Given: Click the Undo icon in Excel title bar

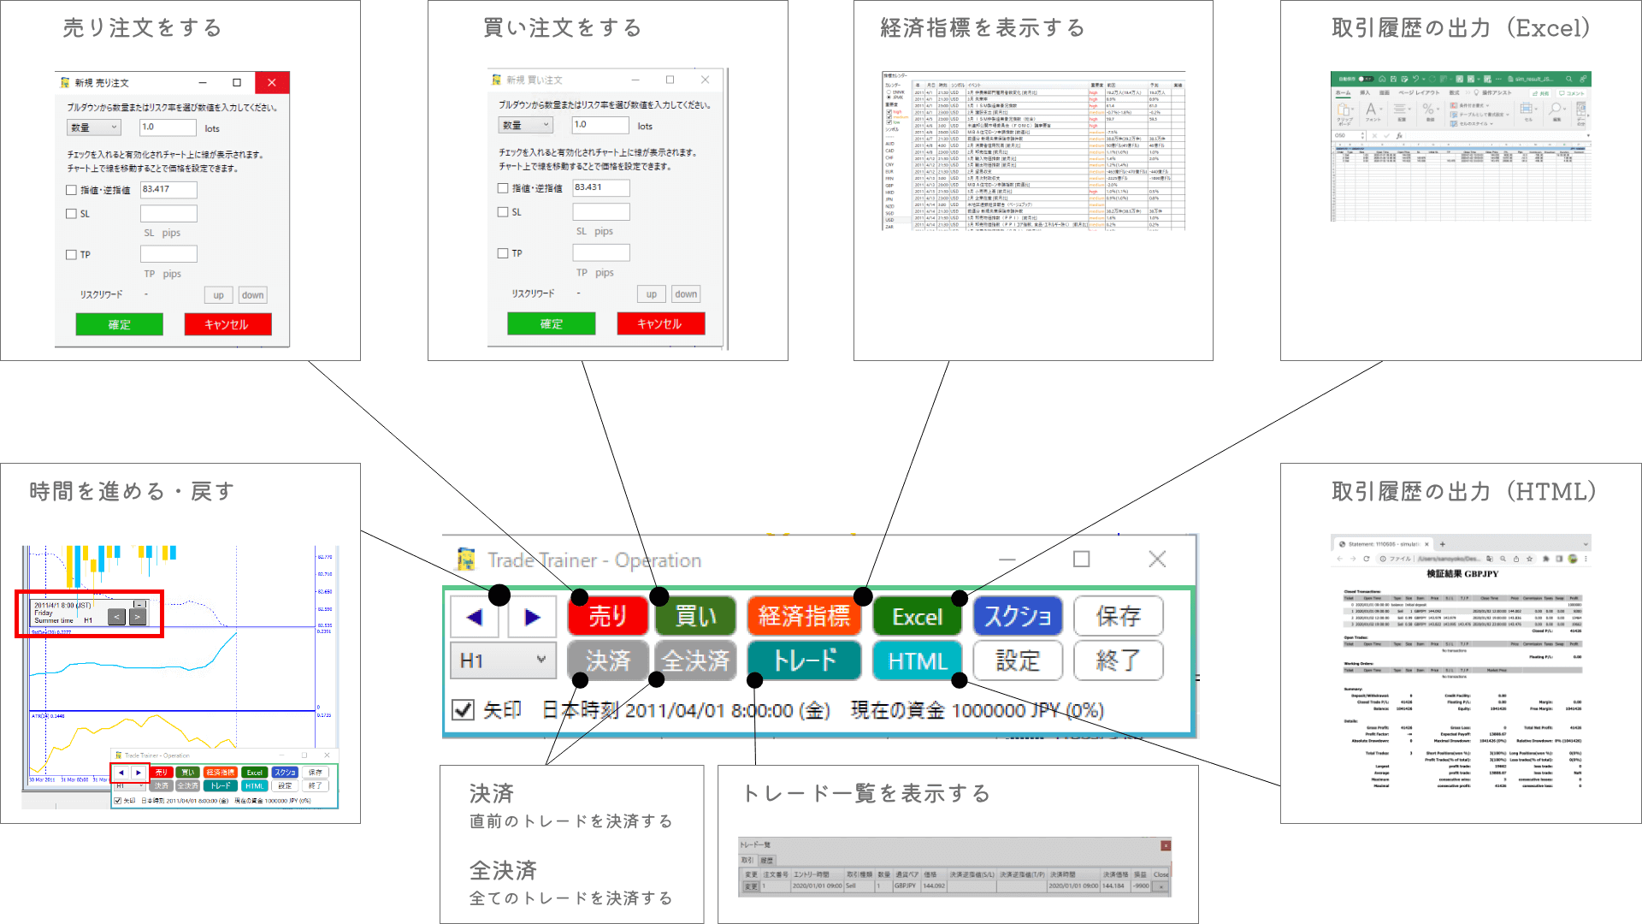Looking at the screenshot, I should pyautogui.click(x=1416, y=79).
